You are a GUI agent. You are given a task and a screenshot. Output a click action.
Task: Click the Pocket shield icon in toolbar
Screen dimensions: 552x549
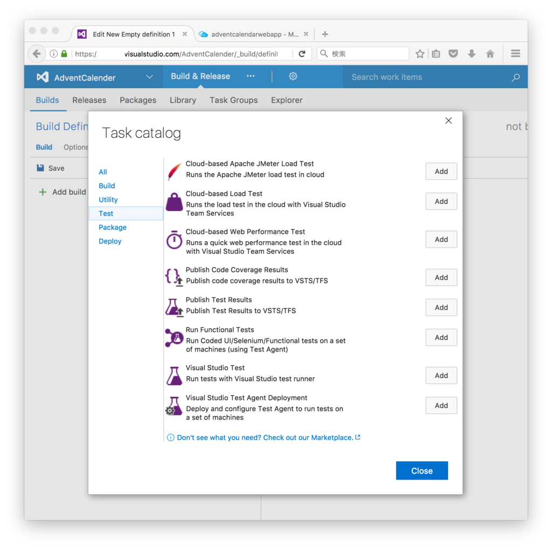point(453,54)
